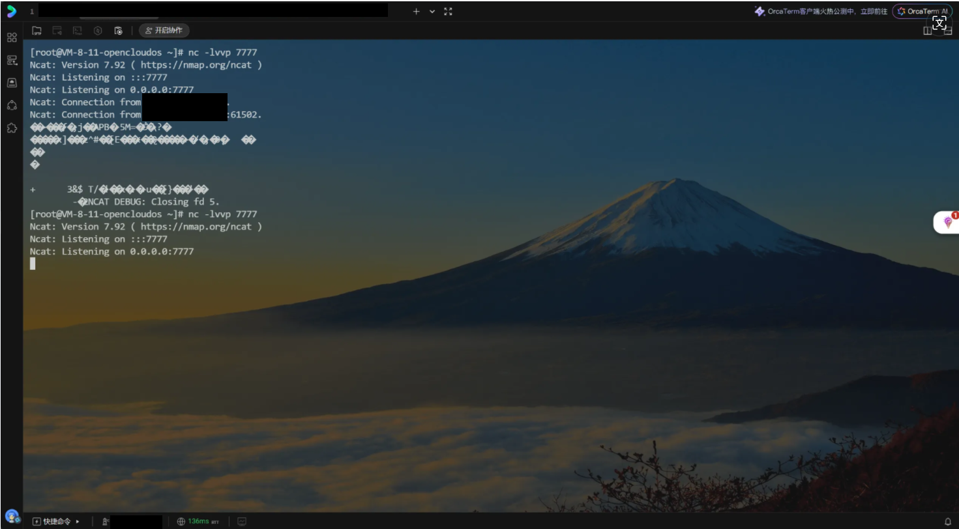Toggle split panel layout icon
This screenshot has height=529, width=959.
click(927, 31)
